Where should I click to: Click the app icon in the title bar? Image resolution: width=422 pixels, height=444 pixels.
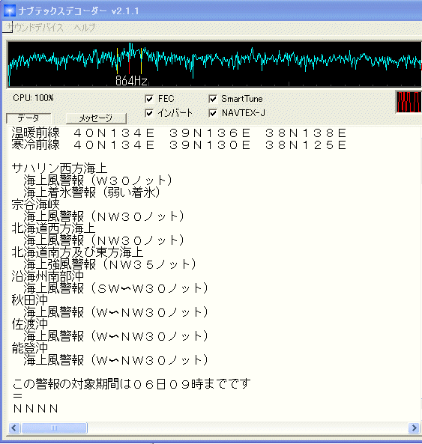(x=9, y=10)
